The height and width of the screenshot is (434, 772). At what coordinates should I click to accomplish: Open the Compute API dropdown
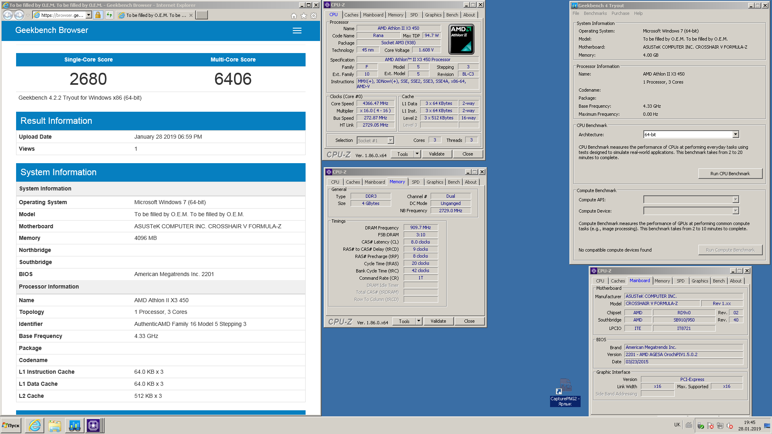click(x=691, y=200)
